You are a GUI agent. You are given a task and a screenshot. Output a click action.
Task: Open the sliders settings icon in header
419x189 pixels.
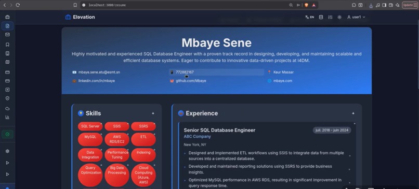click(x=330, y=17)
